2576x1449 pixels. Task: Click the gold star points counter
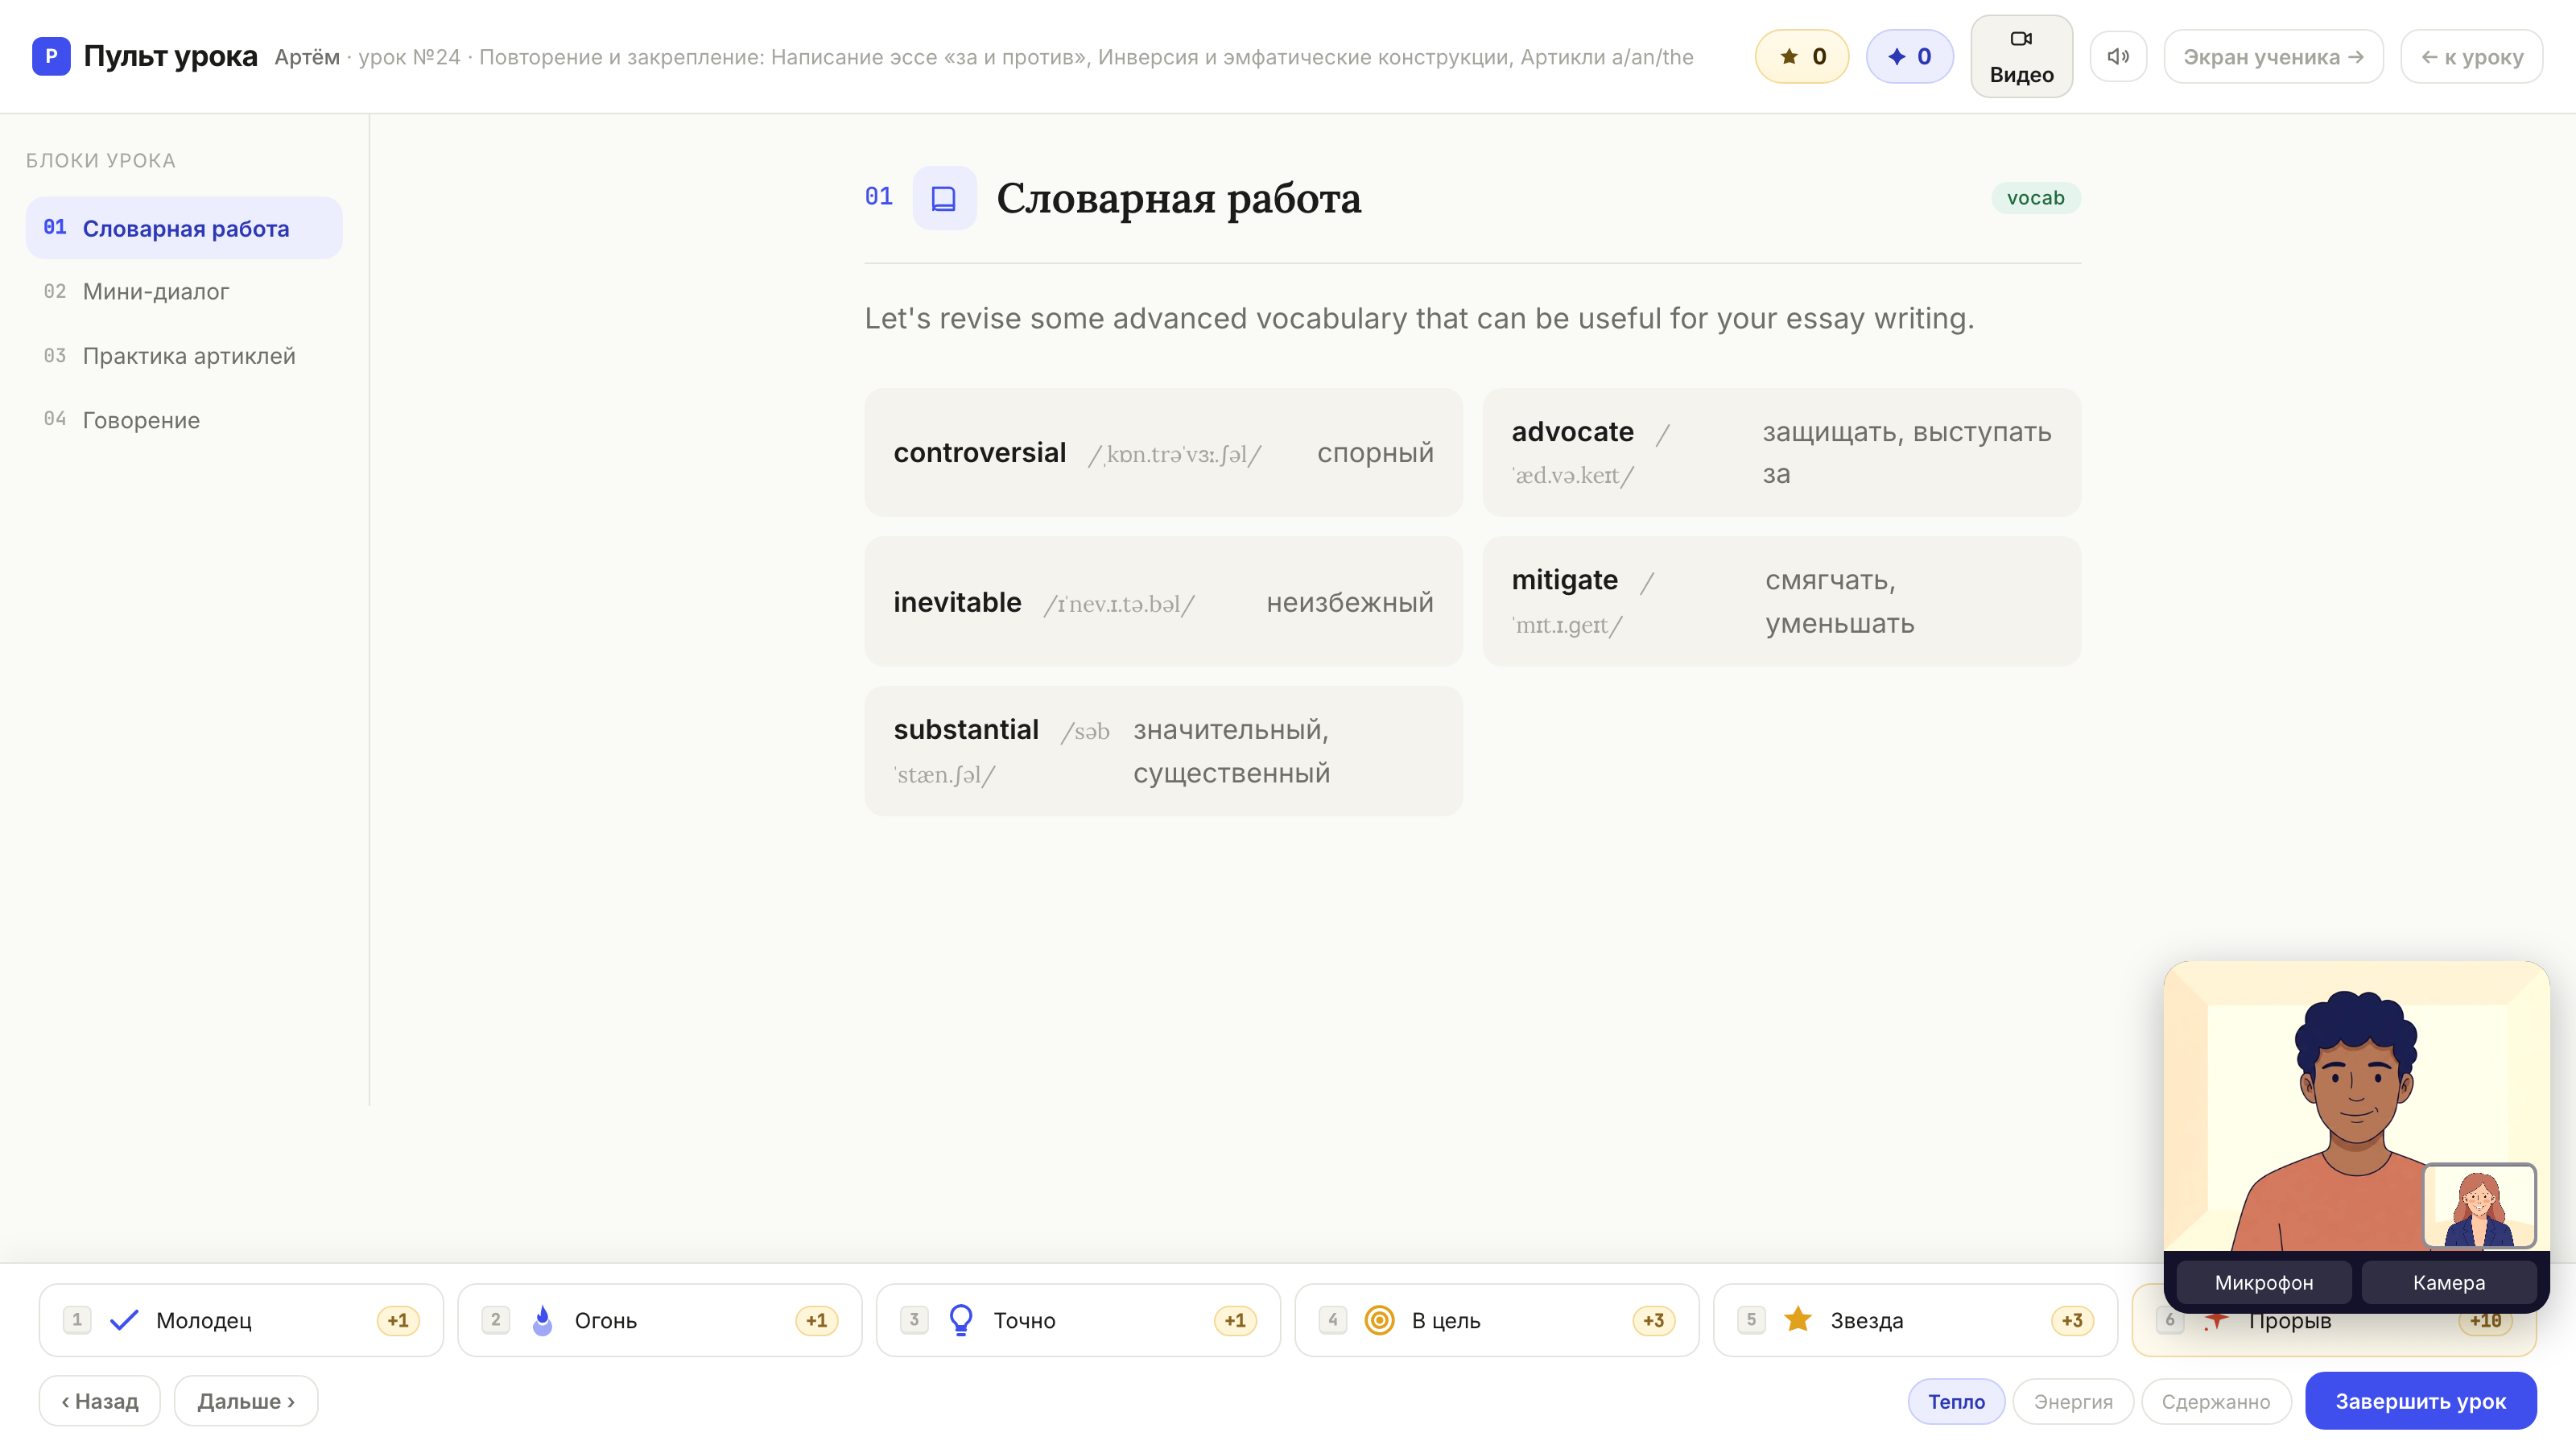[x=1802, y=57]
